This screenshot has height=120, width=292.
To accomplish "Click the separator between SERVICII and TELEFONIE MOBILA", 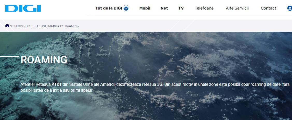I will pyautogui.click(x=29, y=26).
